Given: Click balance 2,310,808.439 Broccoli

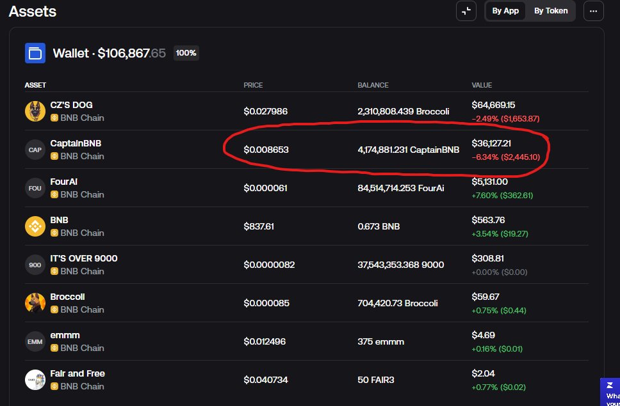Looking at the screenshot, I should 404,111.
